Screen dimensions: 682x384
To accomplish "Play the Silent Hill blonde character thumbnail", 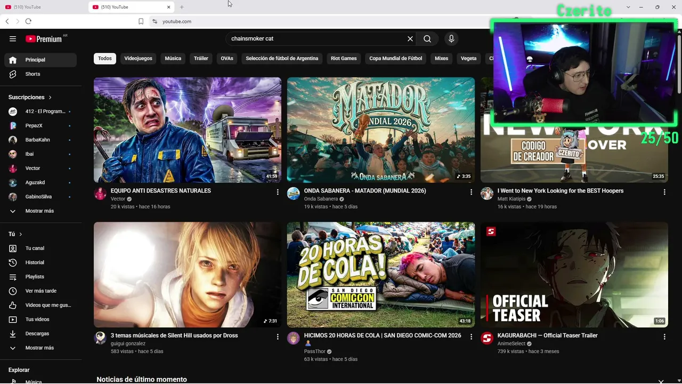I will tap(188, 275).
